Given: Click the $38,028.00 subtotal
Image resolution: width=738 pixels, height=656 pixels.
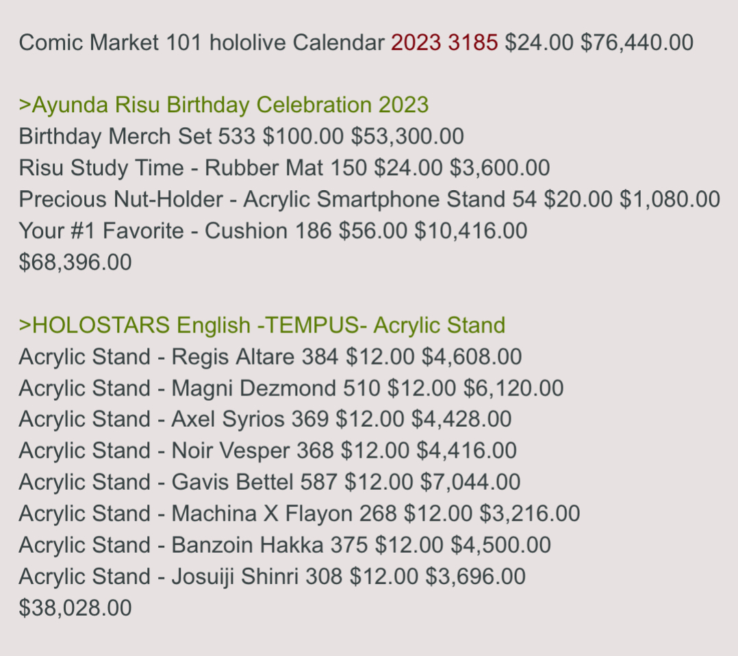Looking at the screenshot, I should coord(75,608).
